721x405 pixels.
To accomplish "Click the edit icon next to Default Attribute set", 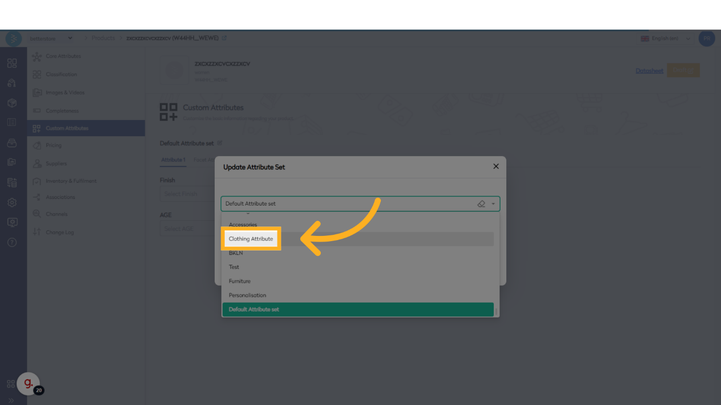I will (219, 143).
